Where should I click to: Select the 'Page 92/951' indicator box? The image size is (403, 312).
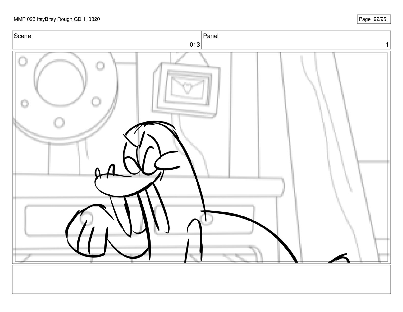click(x=374, y=19)
